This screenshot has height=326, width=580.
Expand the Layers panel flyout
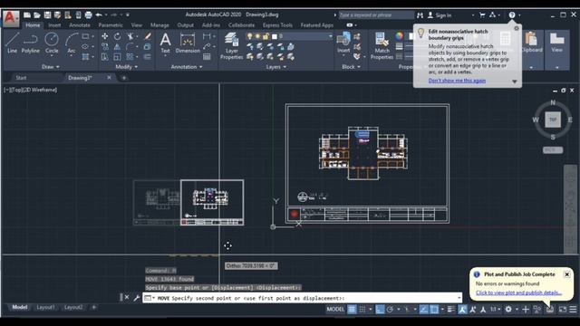pos(275,67)
